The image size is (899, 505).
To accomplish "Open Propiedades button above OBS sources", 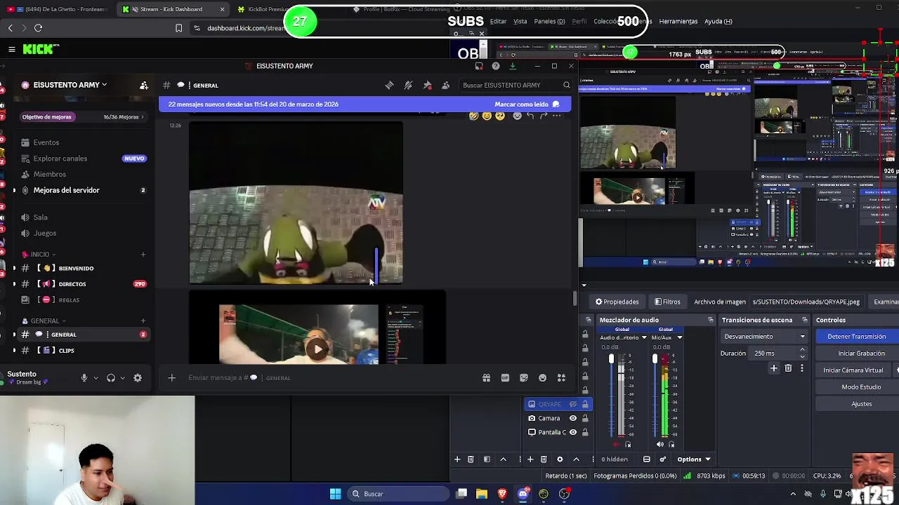I will (x=617, y=302).
